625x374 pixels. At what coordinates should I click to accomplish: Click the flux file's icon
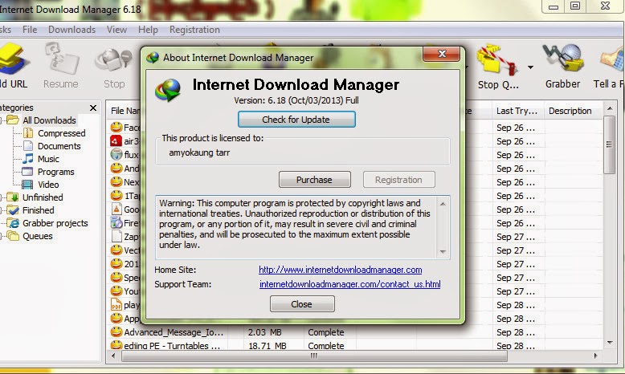[x=116, y=154]
